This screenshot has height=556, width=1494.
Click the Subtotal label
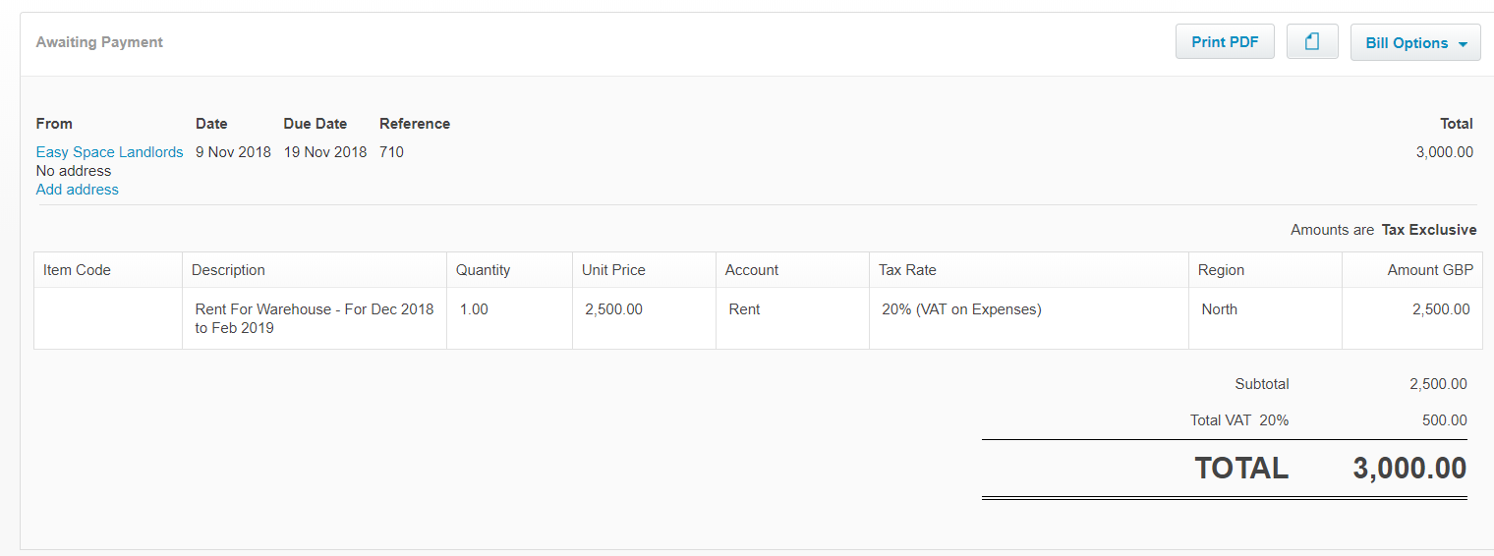click(1262, 384)
